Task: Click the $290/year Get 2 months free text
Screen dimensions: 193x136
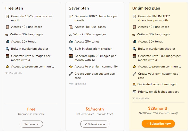Action: coord(158,113)
